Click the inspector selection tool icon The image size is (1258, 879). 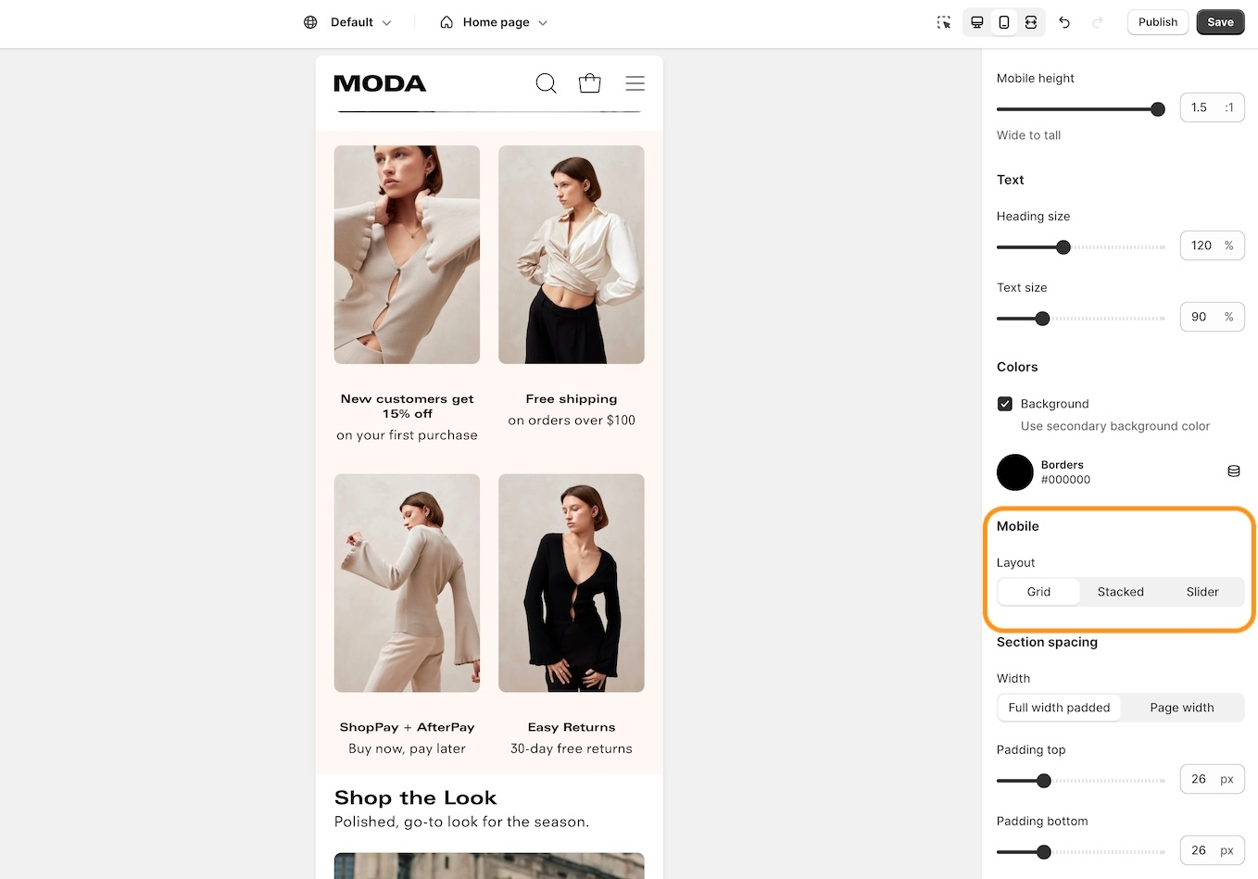pyautogui.click(x=943, y=22)
